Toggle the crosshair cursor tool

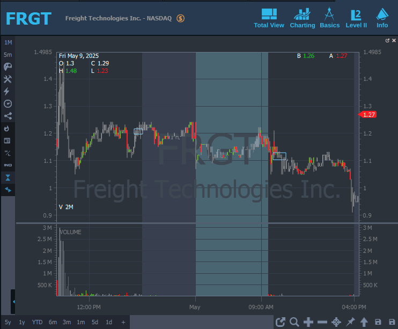tap(336, 322)
